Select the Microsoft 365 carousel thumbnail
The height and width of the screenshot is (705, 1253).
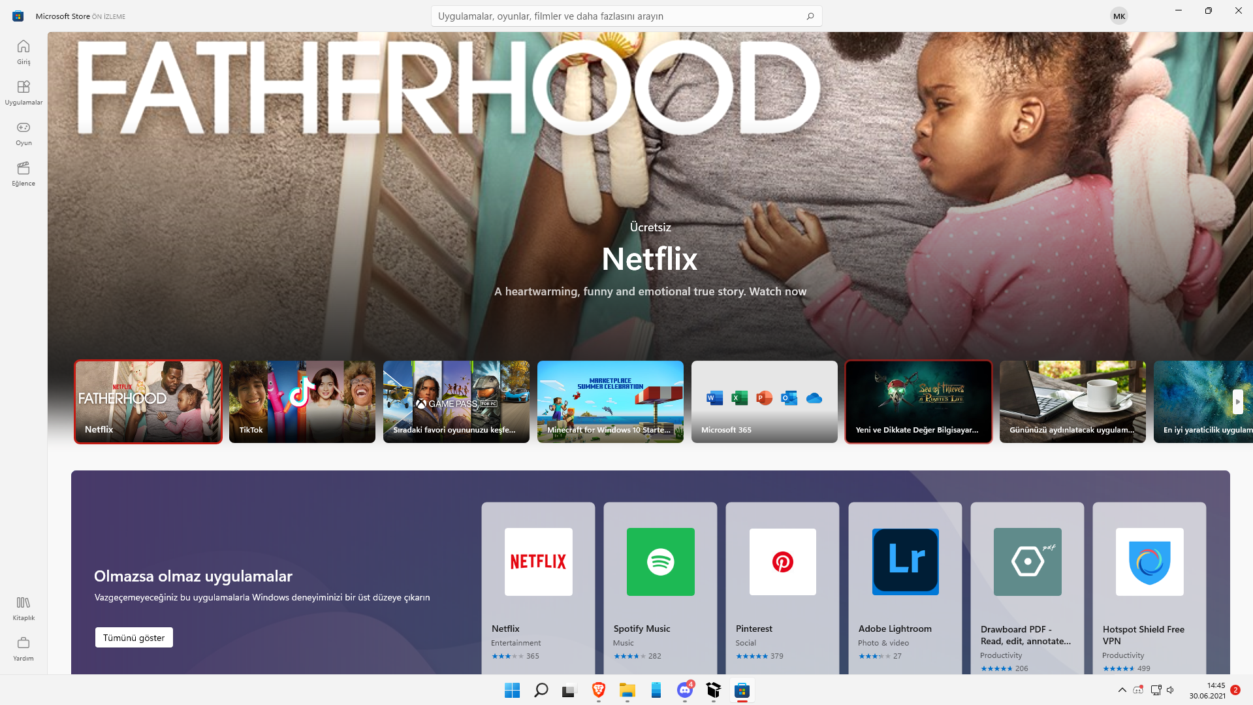coord(765,402)
